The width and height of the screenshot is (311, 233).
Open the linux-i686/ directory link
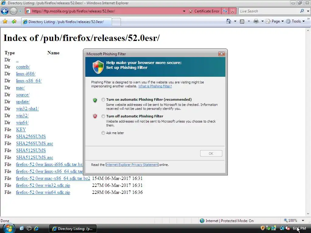[26, 74]
